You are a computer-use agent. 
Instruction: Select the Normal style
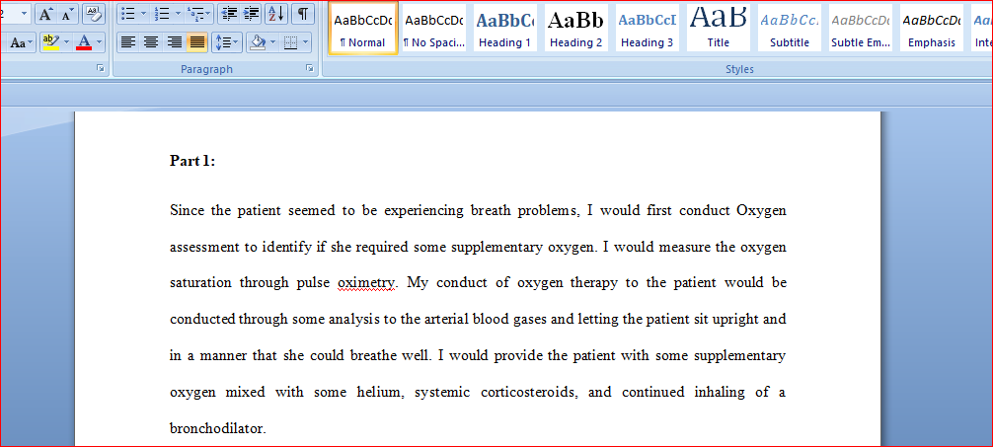363,28
